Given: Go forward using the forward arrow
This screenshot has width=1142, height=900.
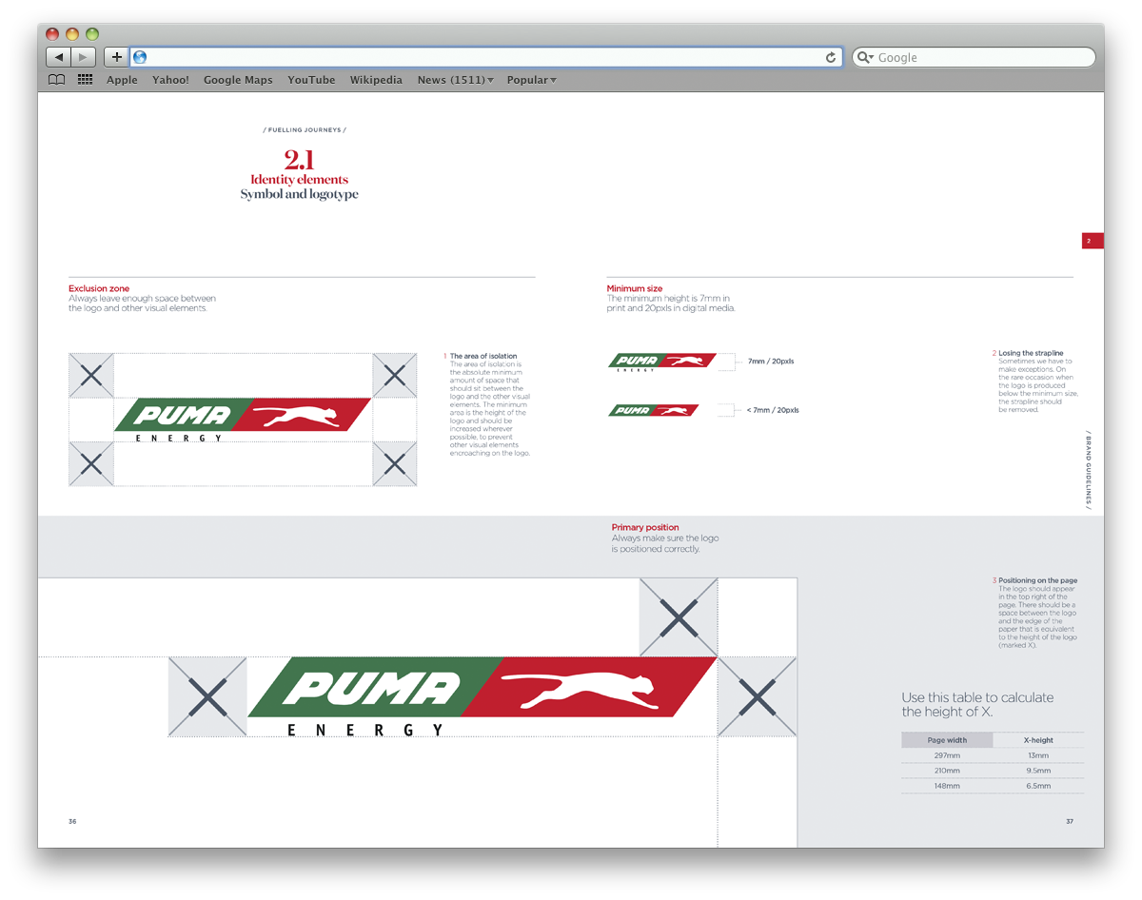Looking at the screenshot, I should point(84,56).
